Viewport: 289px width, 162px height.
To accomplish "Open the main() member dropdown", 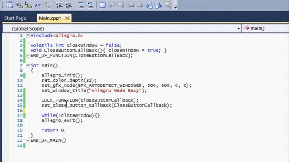I will (265, 28).
